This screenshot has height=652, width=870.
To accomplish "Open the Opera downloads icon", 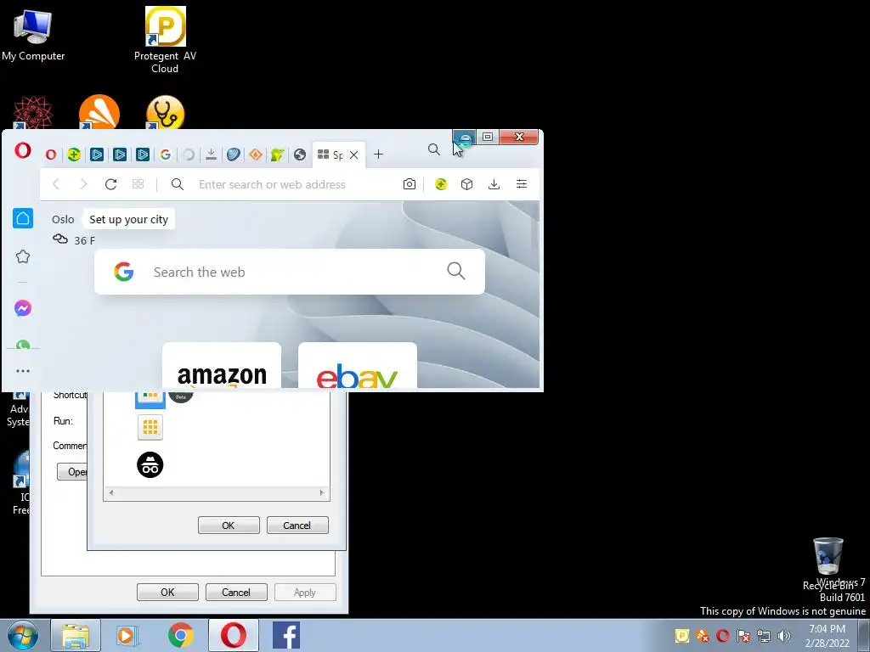I will 494,184.
